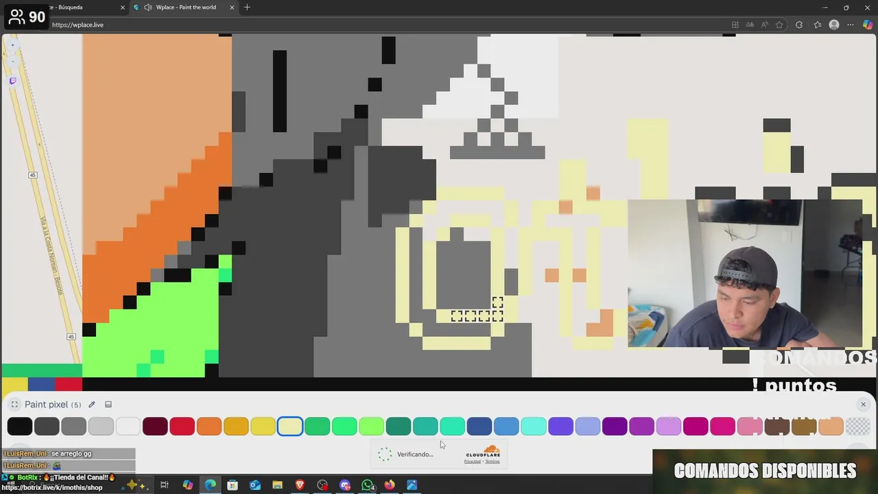Image resolution: width=878 pixels, height=494 pixels.
Task: Pick the black color swatch
Action: 20,426
